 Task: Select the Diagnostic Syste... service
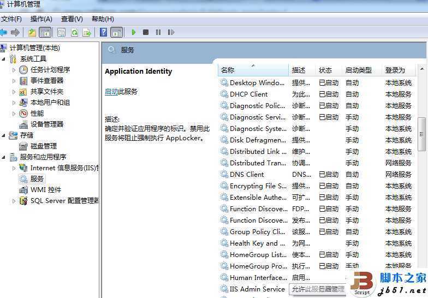coord(316,129)
